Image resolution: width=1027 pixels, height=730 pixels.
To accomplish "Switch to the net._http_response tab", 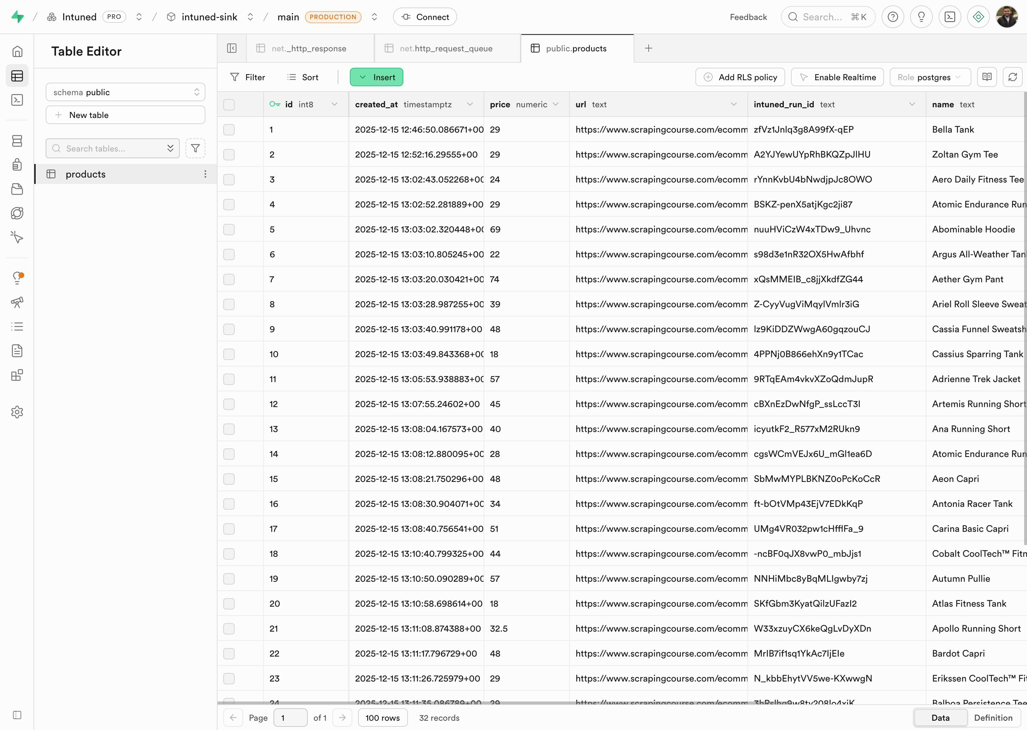I will tap(310, 48).
